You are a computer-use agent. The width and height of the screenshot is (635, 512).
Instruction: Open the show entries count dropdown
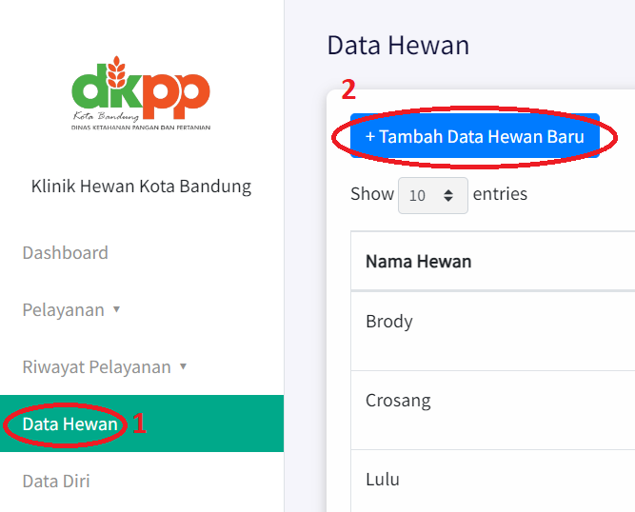point(432,195)
